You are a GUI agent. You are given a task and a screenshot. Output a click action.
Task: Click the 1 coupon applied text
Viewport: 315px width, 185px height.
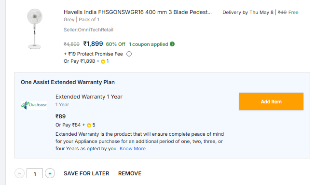coord(149,44)
